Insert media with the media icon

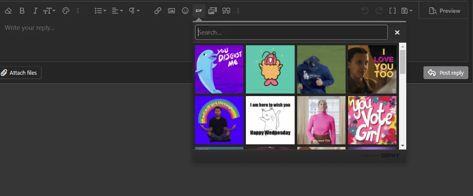(x=213, y=11)
